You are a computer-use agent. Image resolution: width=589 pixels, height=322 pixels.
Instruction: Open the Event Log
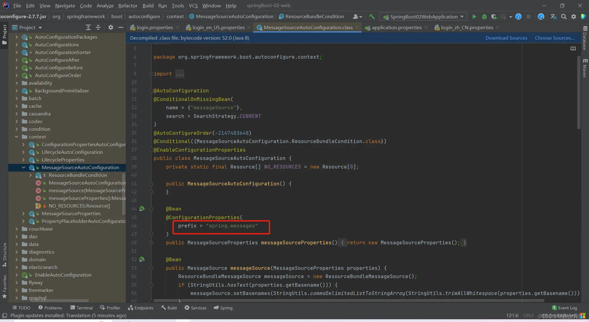click(564, 308)
